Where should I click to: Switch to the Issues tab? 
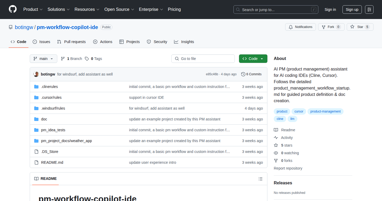point(41,42)
